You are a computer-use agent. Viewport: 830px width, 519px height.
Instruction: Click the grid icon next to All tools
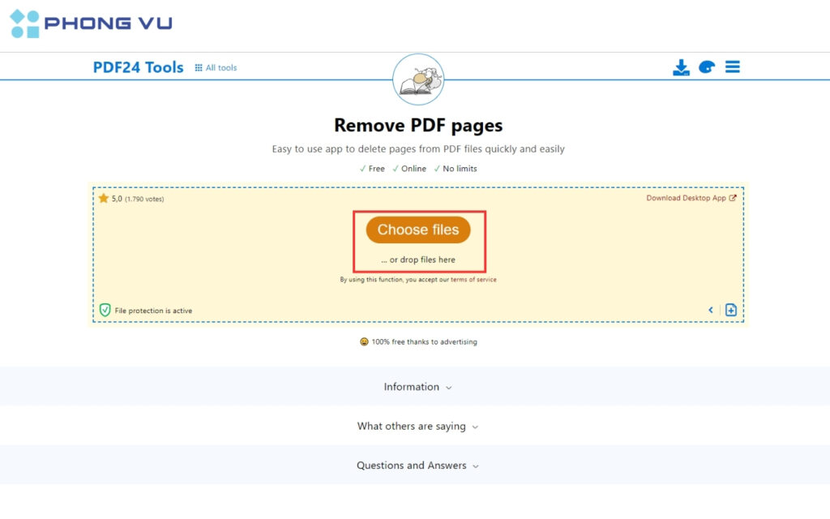(x=197, y=67)
